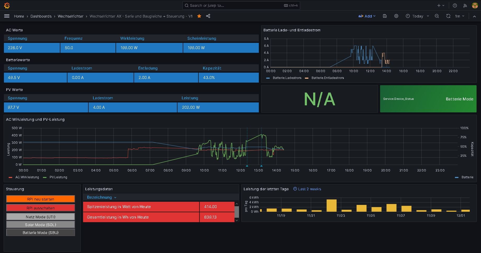Expand the 1m refresh interval dropdown
Viewport: 481px width, 253px height.
pyautogui.click(x=460, y=16)
